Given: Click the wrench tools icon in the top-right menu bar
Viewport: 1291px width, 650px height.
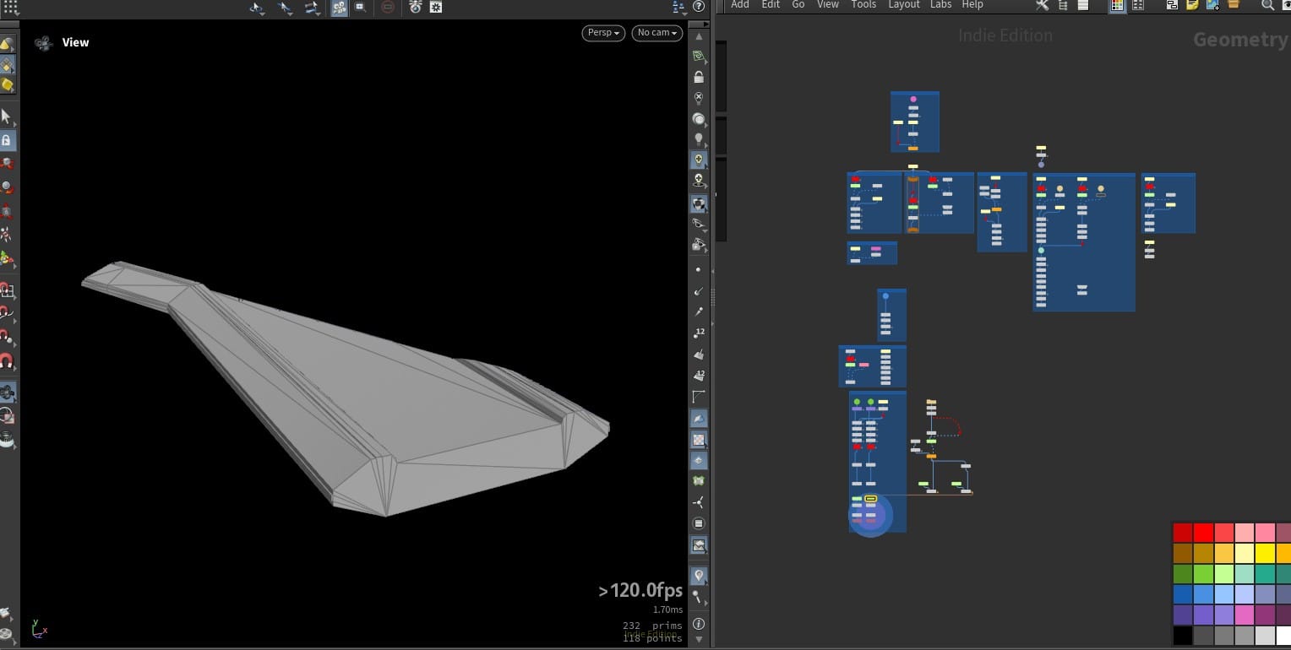Looking at the screenshot, I should point(1042,5).
